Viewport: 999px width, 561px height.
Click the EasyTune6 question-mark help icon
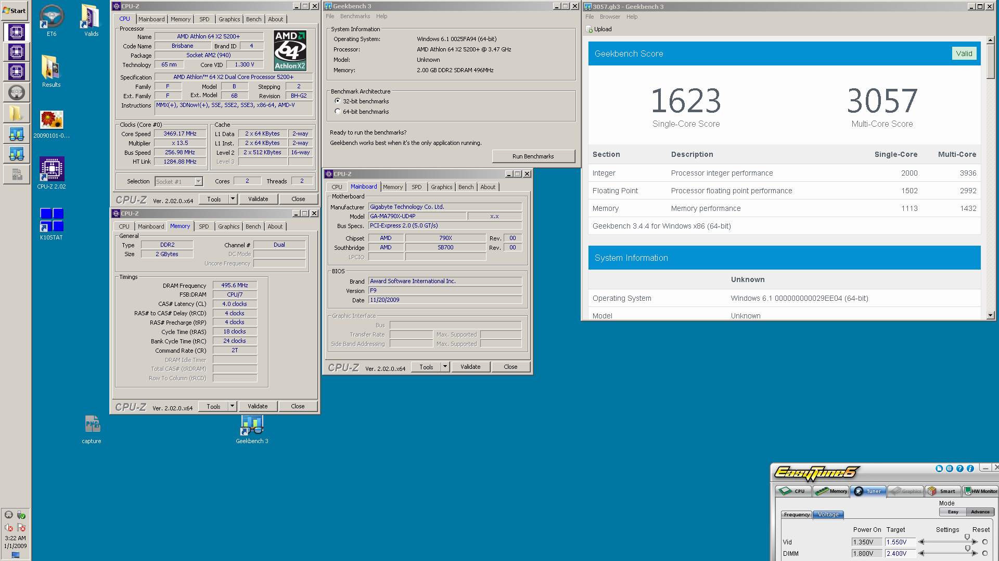click(x=960, y=469)
